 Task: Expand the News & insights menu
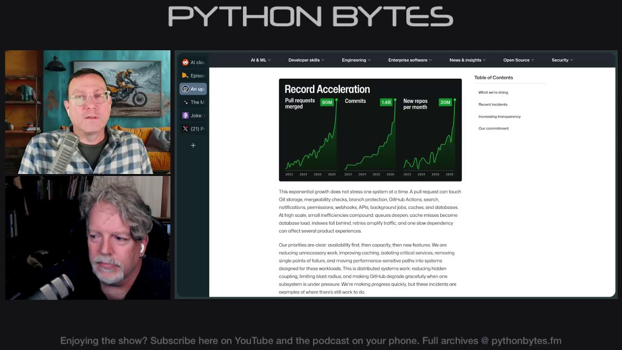(468, 60)
